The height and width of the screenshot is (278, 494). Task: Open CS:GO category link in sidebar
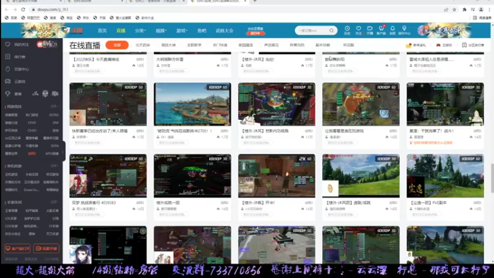[x=32, y=130]
